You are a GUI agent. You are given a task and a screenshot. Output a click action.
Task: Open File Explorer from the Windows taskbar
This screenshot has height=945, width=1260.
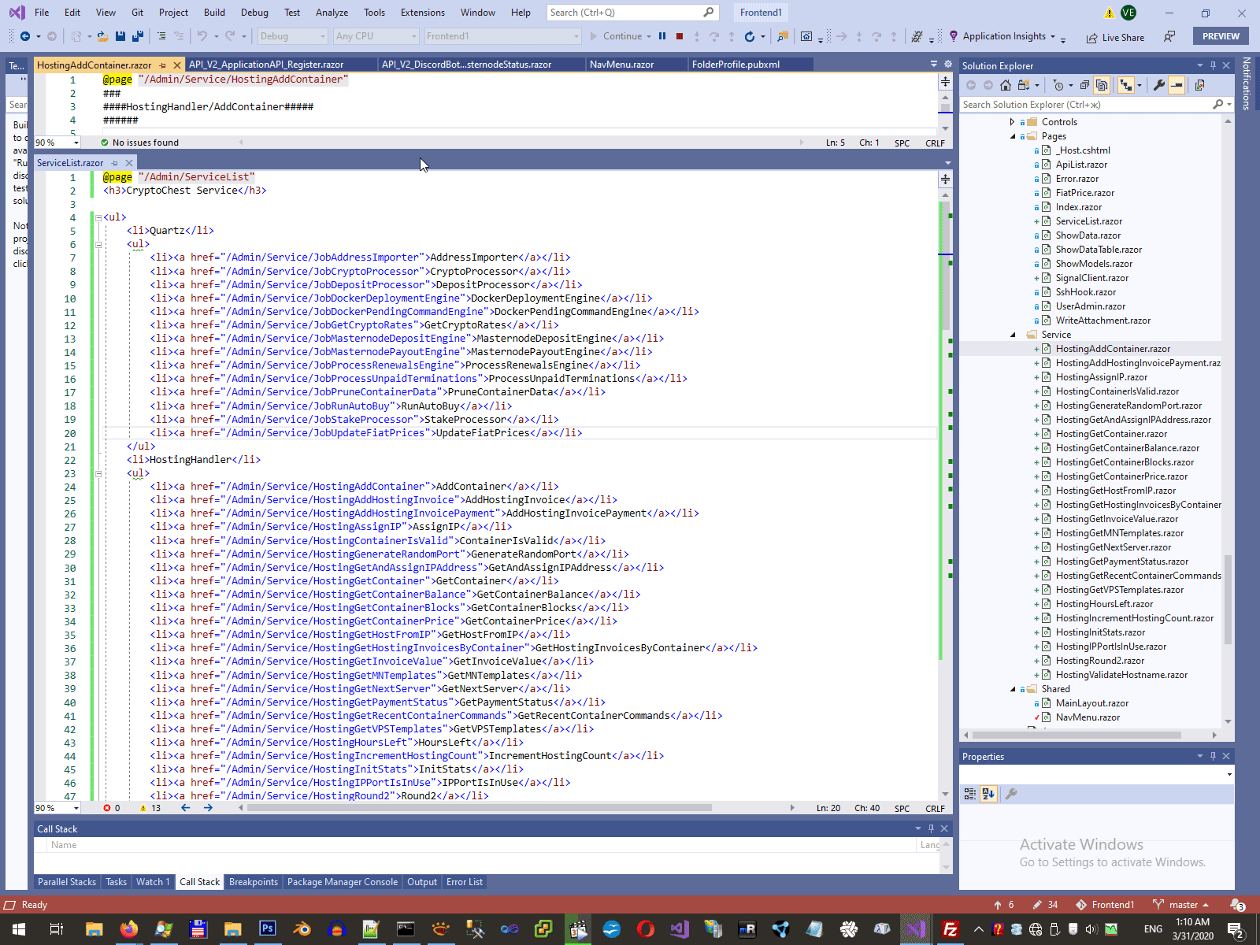(94, 929)
